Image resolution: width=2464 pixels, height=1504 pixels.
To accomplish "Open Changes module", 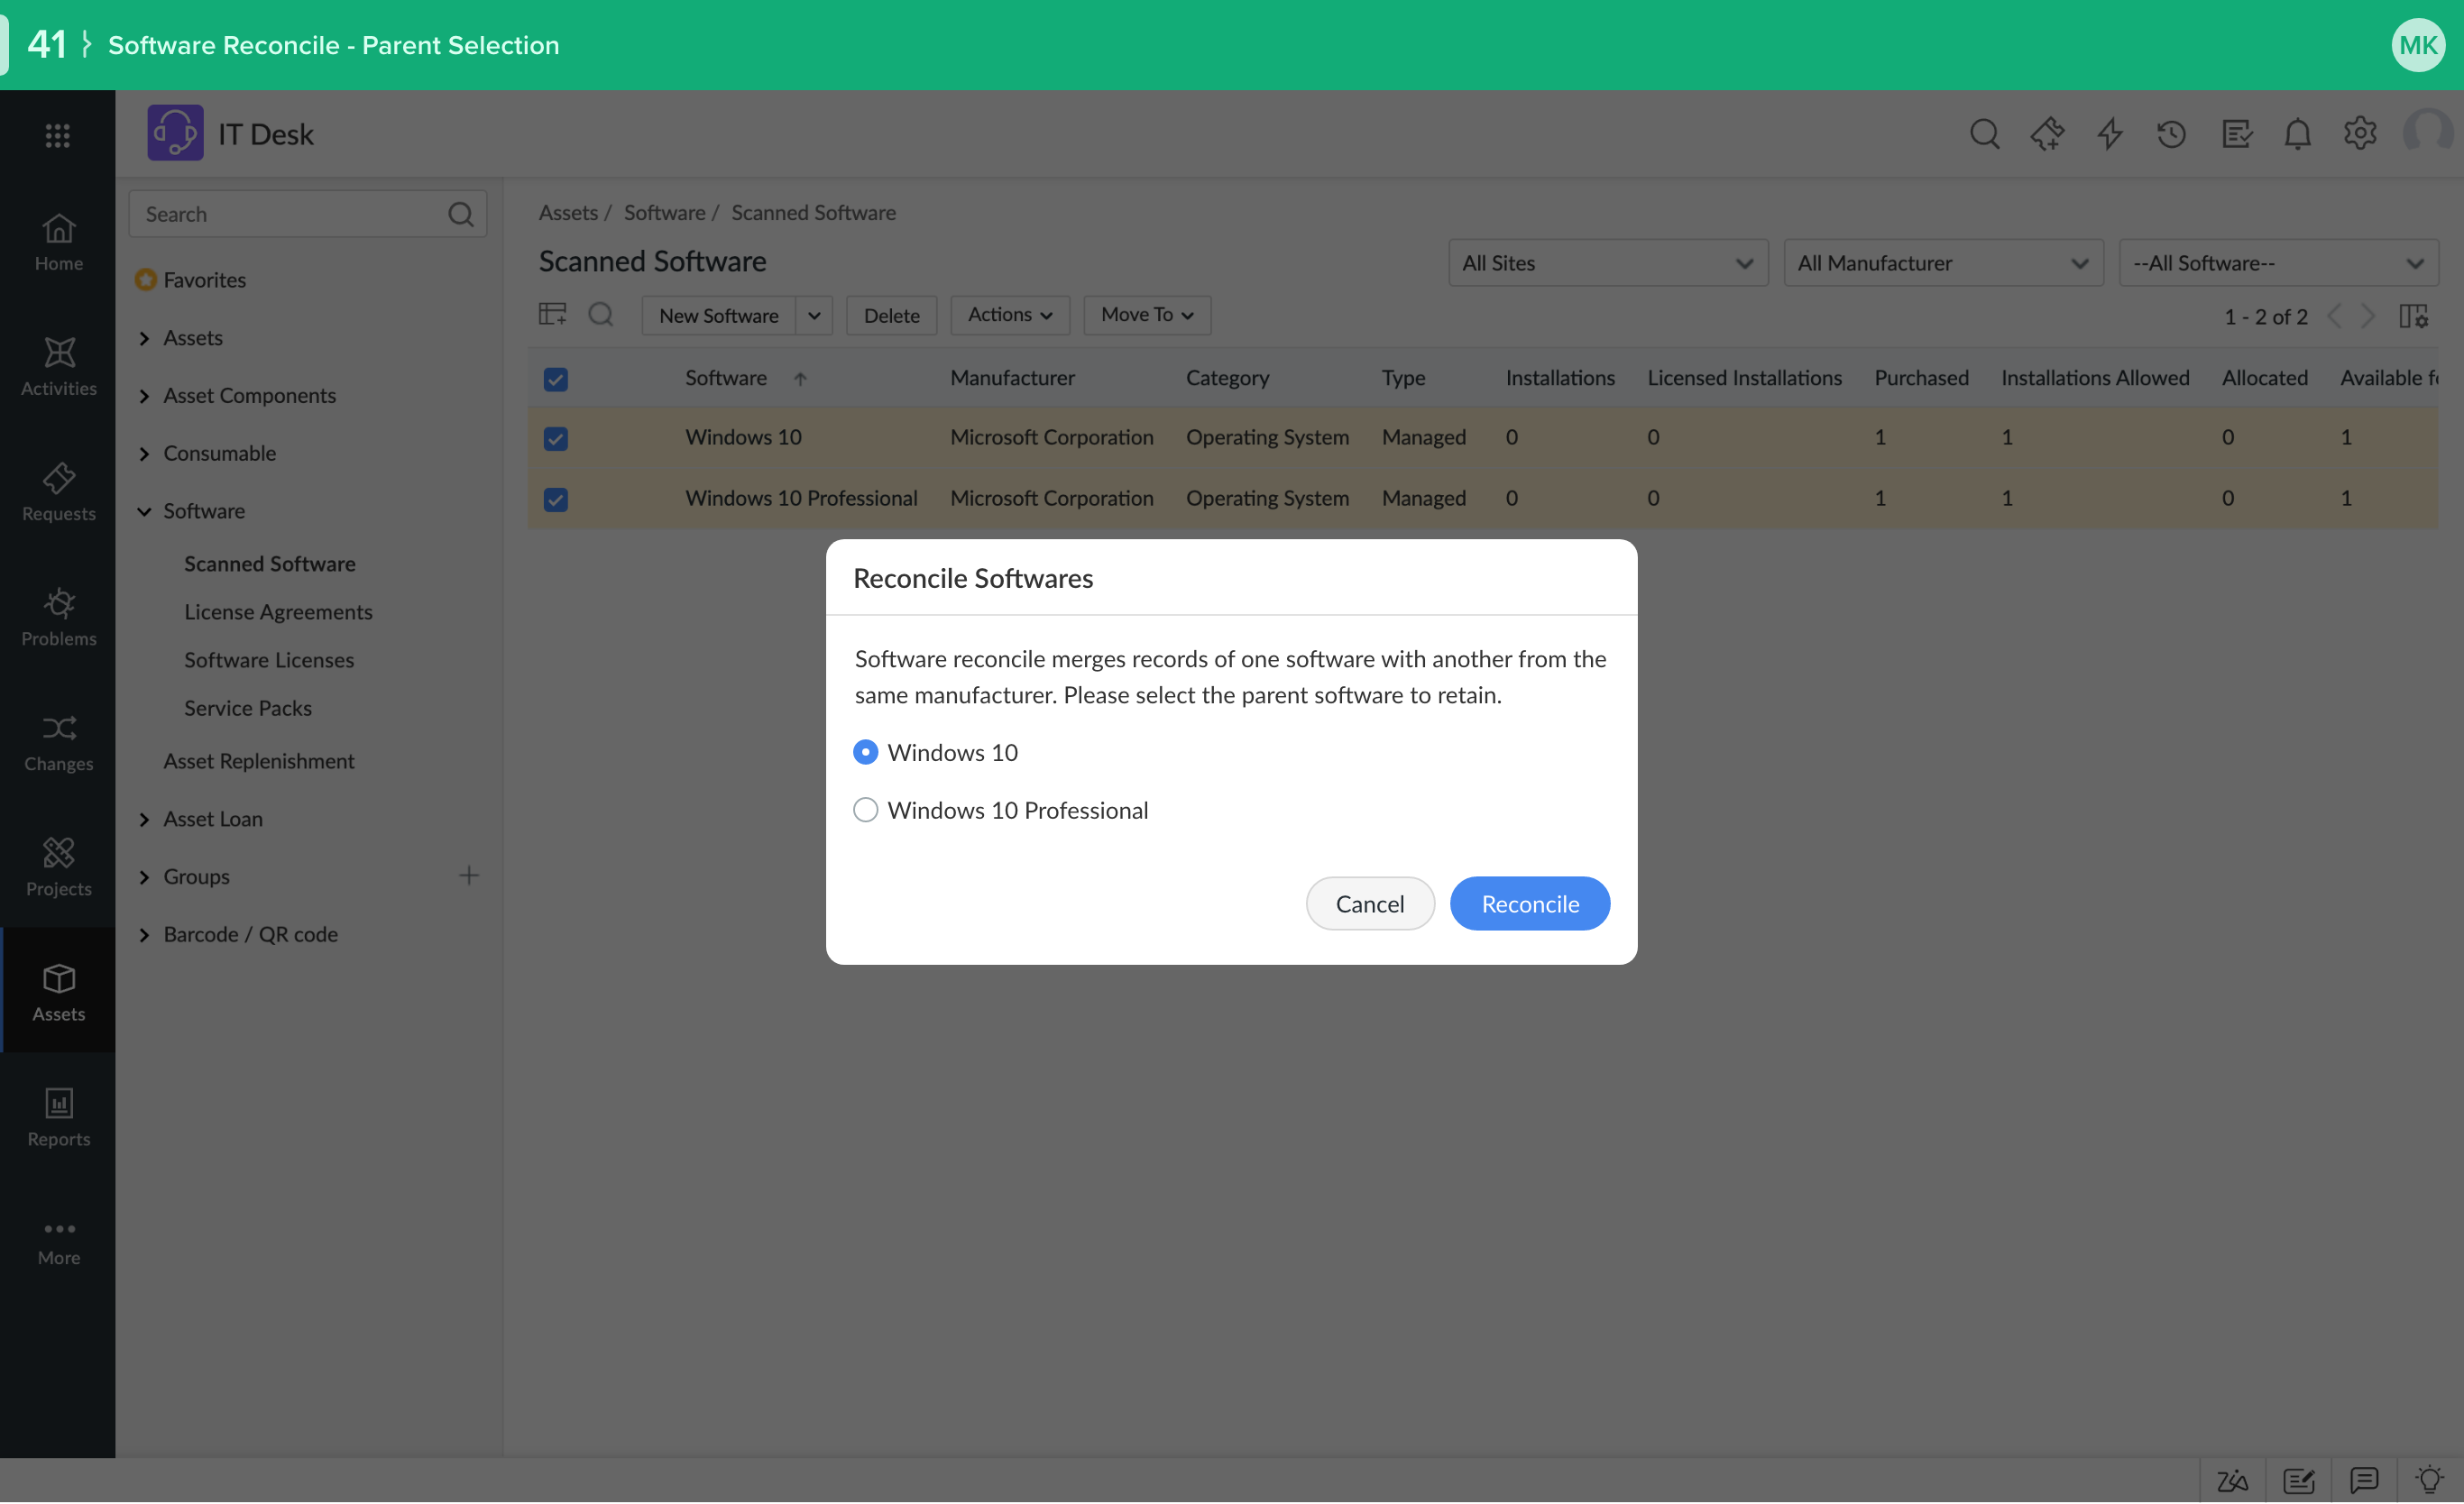I will pos(58,742).
